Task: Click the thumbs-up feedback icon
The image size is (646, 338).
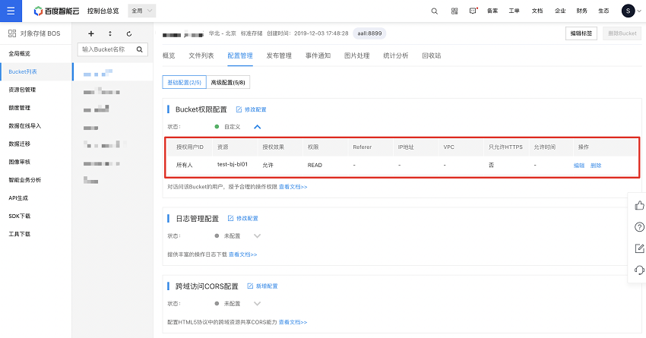Action: 639,205
